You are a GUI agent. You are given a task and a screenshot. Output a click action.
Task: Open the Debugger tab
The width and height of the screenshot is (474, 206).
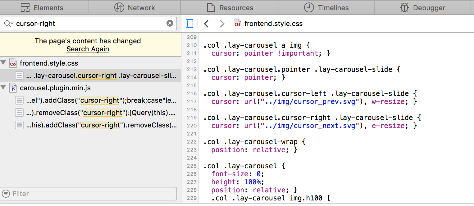(423, 8)
